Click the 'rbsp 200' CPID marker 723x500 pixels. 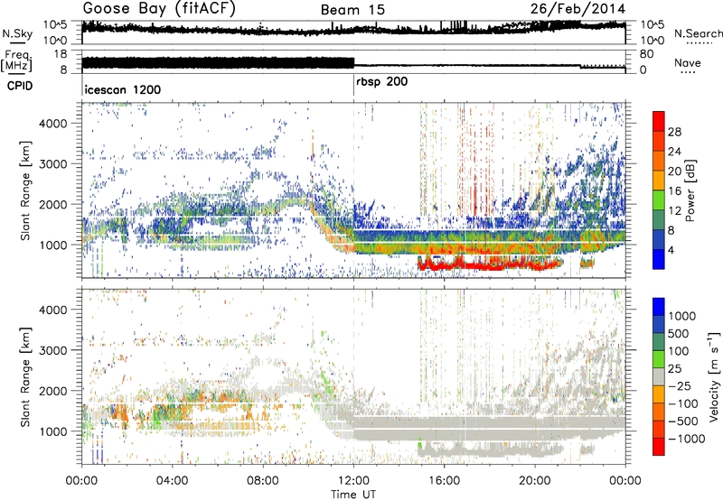[x=381, y=82]
